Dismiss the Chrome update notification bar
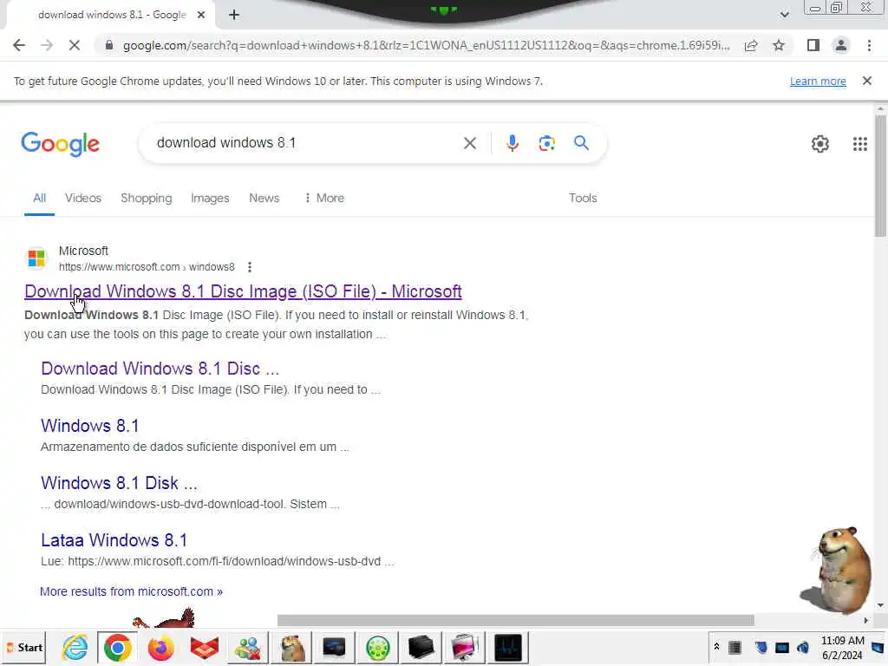The height and width of the screenshot is (666, 888). tap(866, 81)
